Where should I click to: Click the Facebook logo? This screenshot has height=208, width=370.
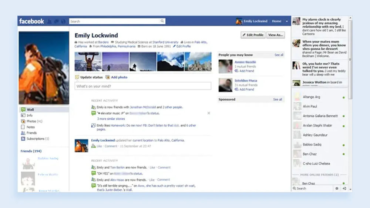(31, 21)
